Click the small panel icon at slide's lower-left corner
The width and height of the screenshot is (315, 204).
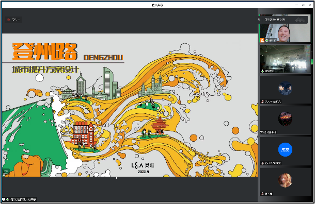pyautogui.click(x=6, y=172)
